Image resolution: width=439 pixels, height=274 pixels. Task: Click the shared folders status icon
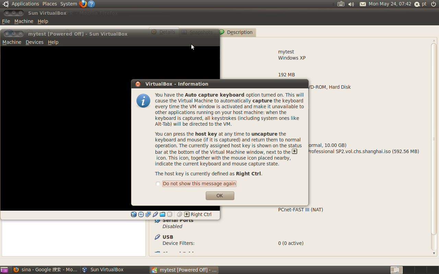(x=163, y=214)
